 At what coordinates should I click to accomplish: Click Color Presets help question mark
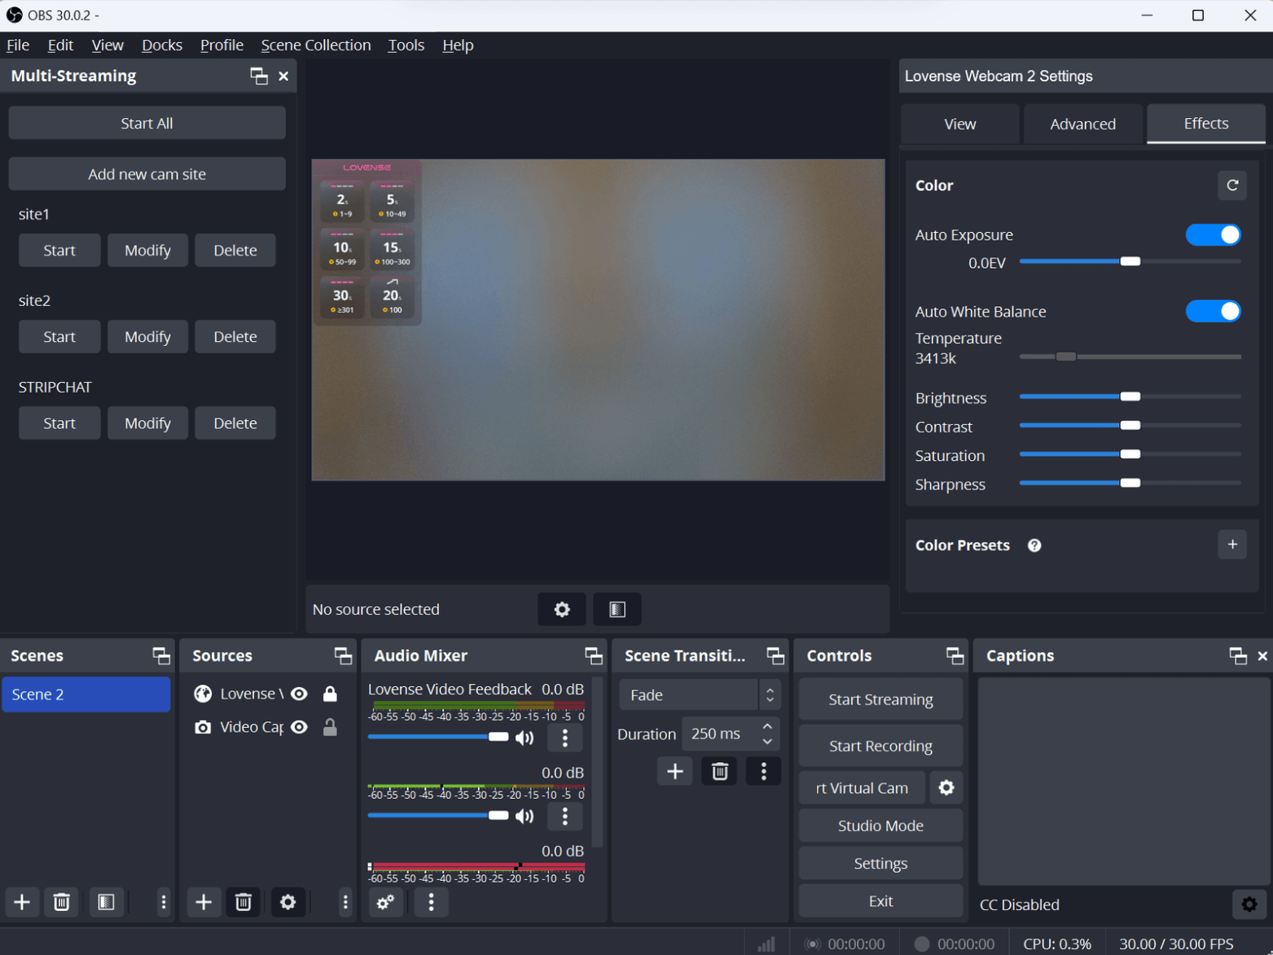coord(1034,545)
